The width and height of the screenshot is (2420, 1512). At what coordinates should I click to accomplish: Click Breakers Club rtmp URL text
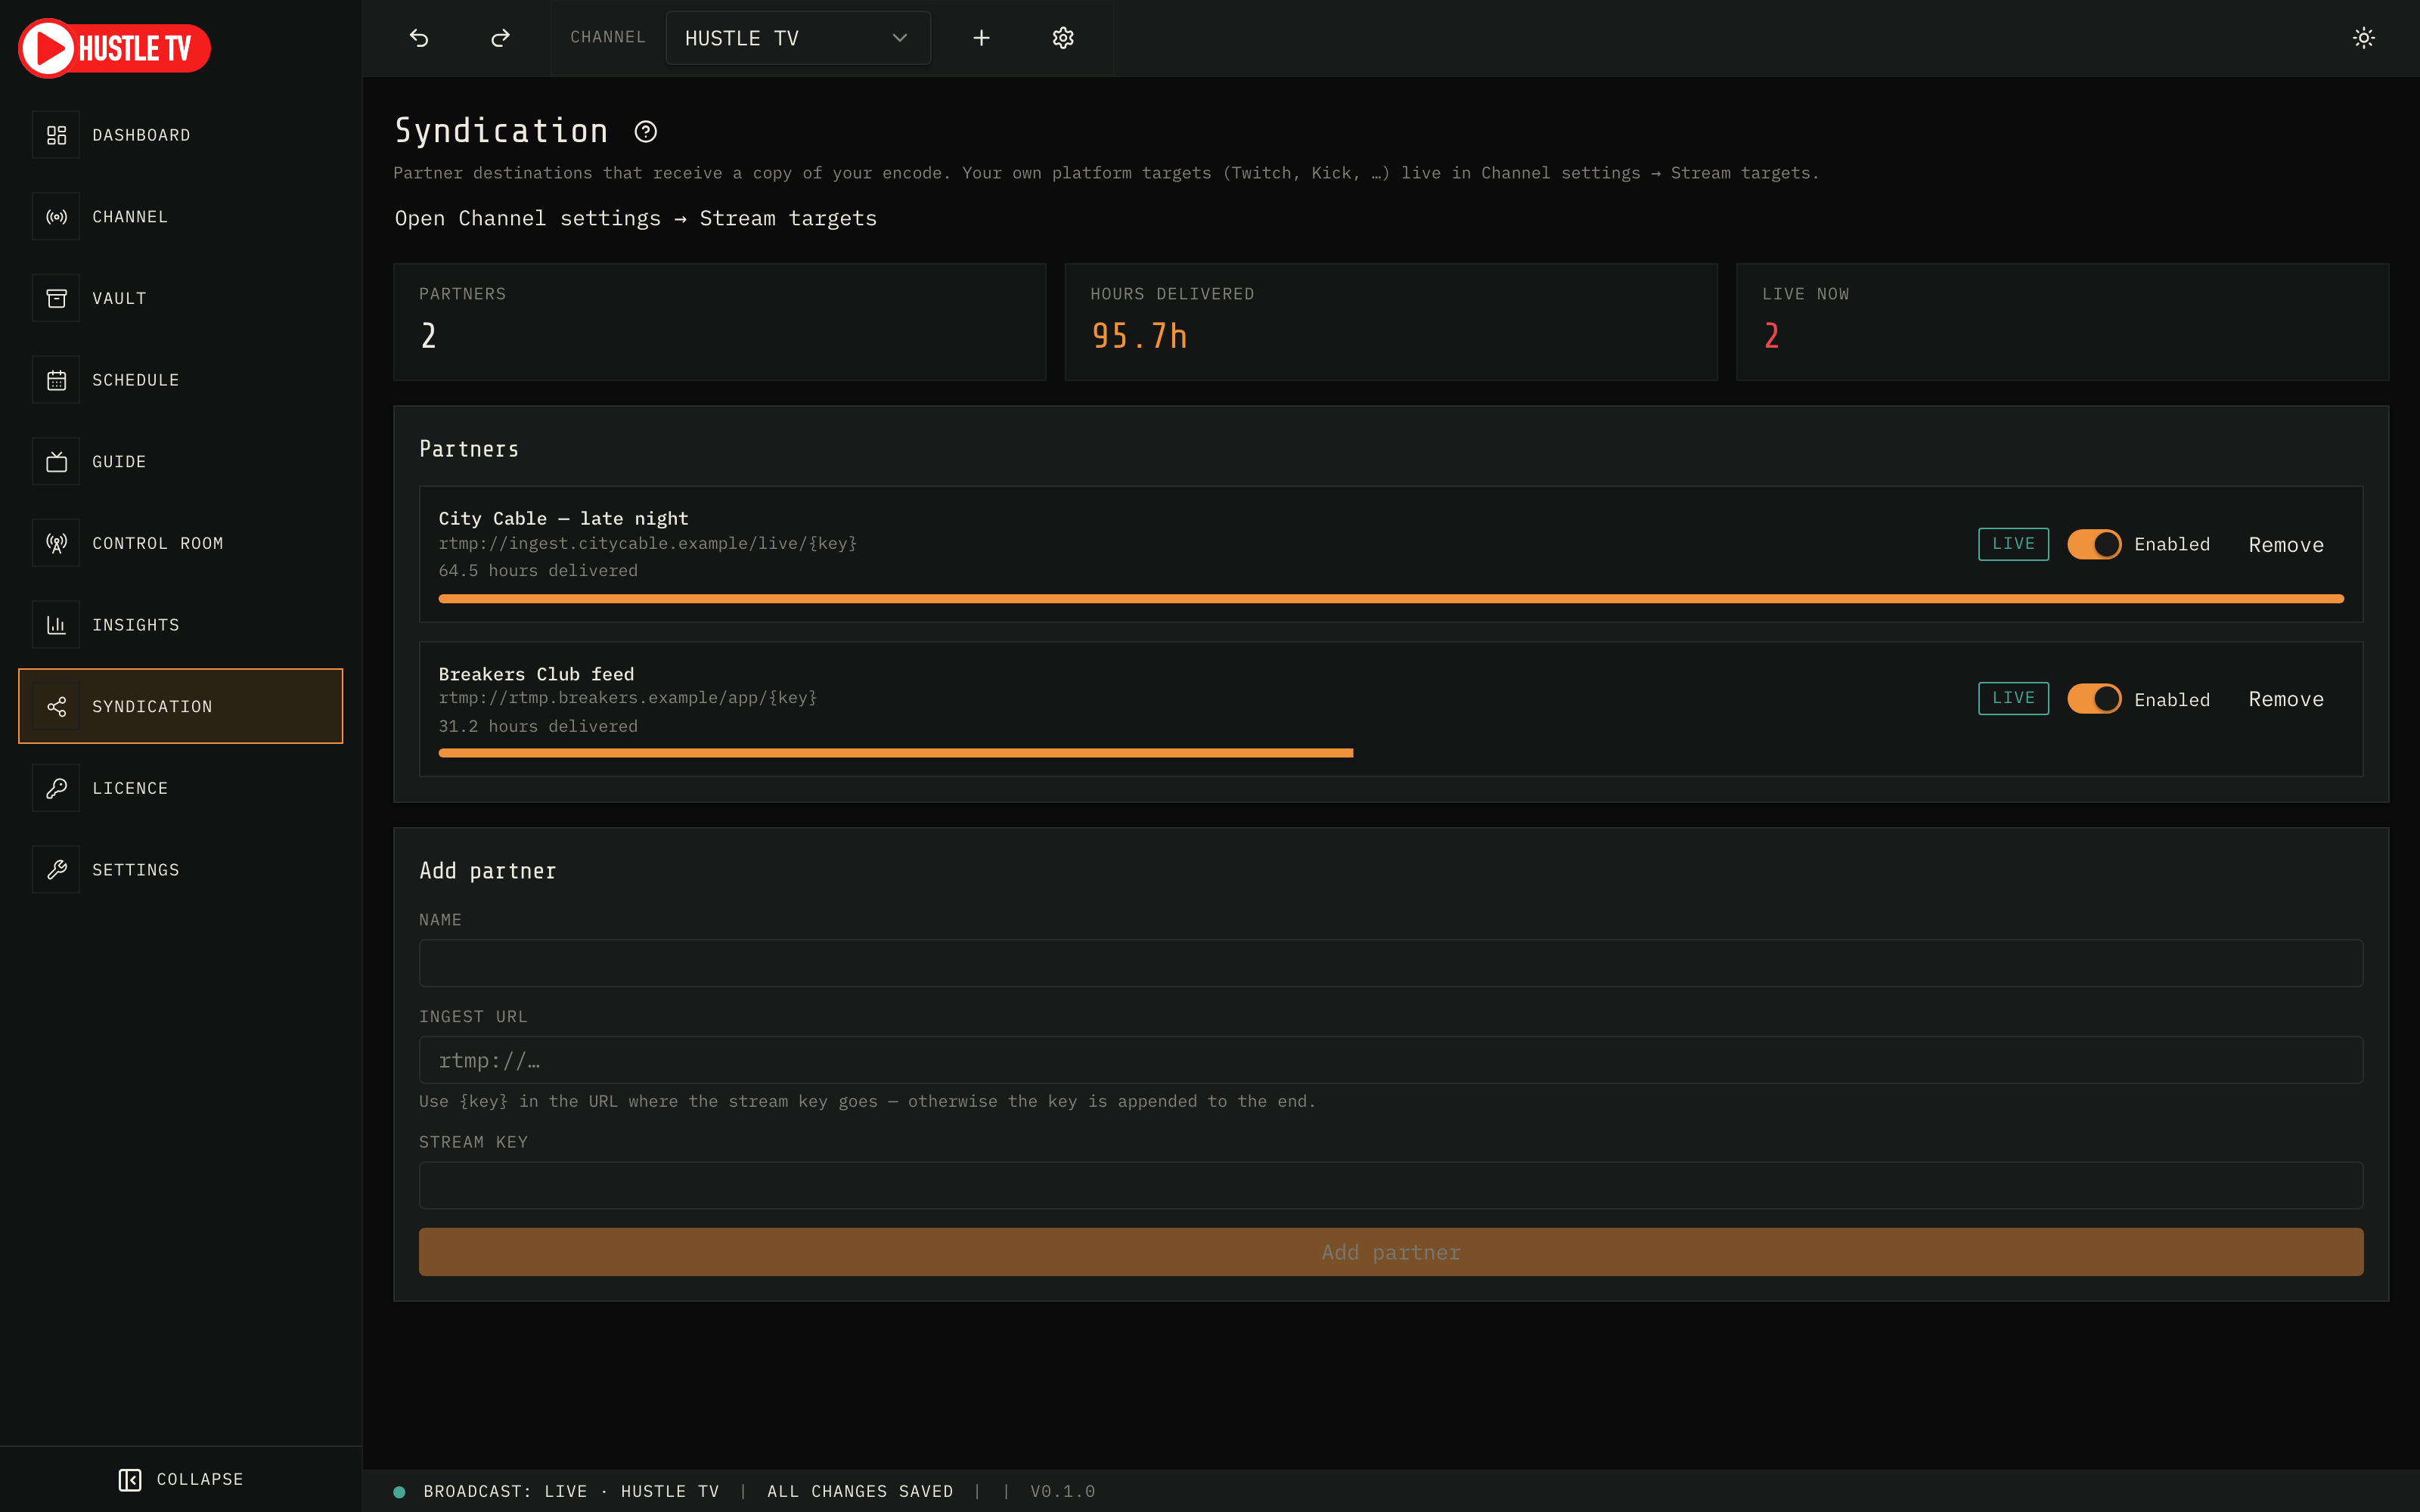tap(628, 698)
